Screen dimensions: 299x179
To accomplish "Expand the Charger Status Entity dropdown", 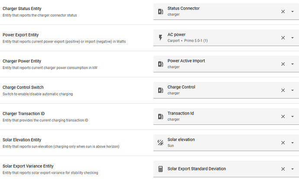I will [292, 12].
